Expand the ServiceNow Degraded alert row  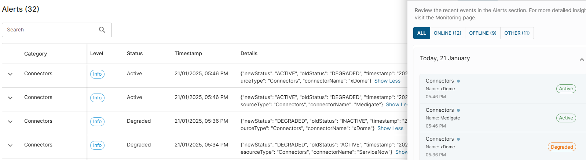10,145
